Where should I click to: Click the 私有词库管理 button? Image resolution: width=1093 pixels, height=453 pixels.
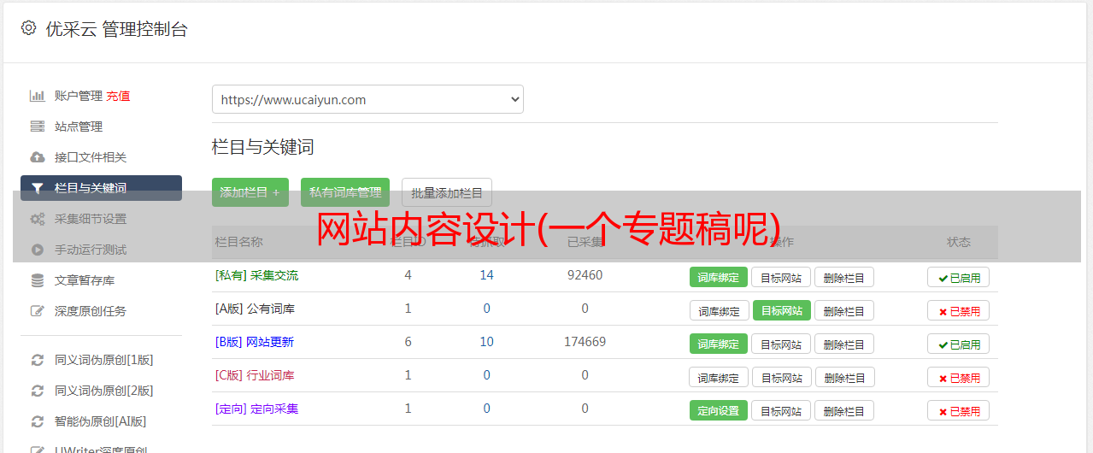(x=345, y=192)
